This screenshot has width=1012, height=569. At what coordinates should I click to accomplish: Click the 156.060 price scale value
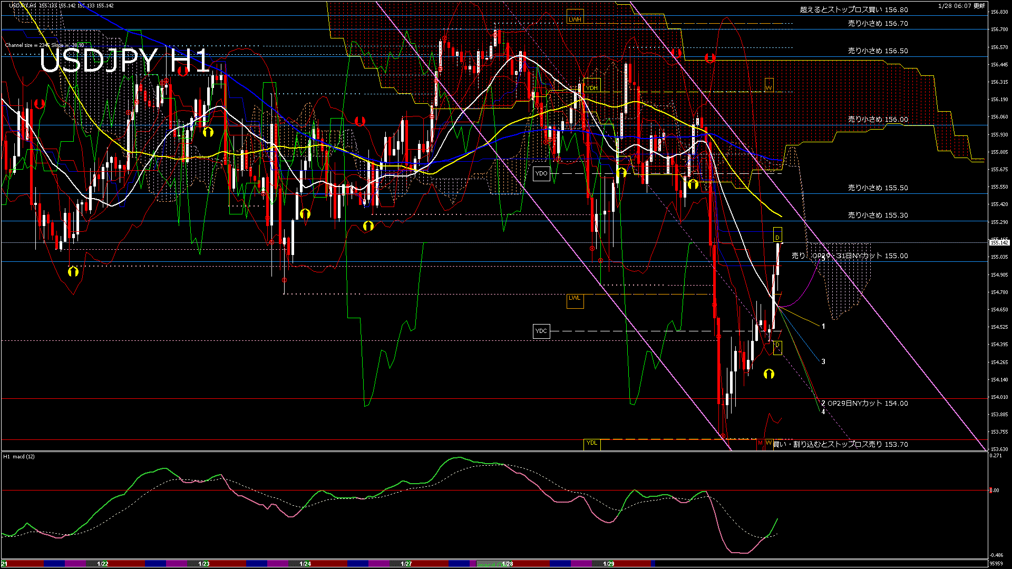pyautogui.click(x=999, y=117)
